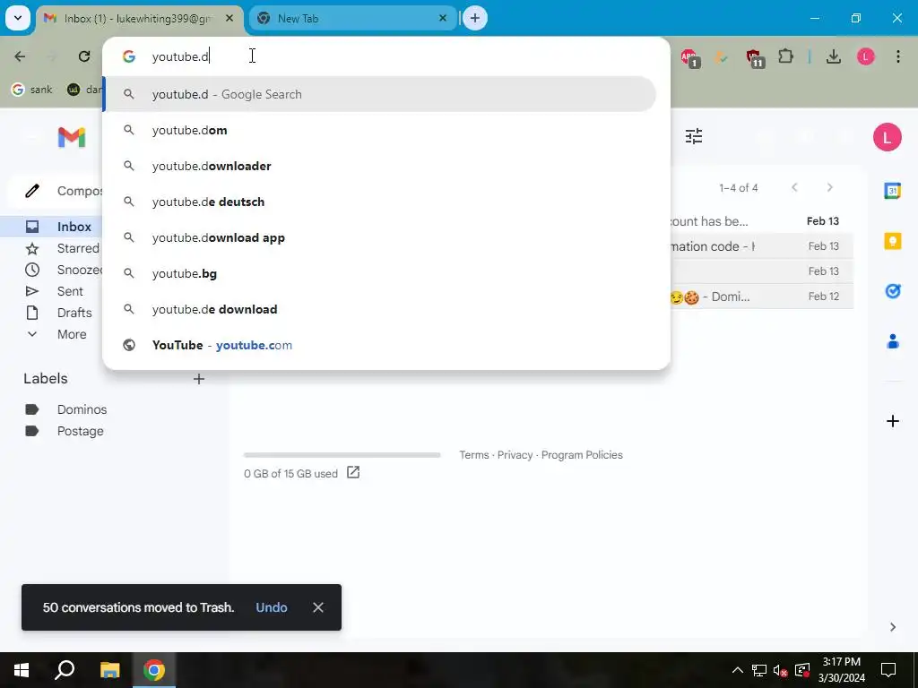
Task: Open Google Tasks side panel icon
Action: 892,291
